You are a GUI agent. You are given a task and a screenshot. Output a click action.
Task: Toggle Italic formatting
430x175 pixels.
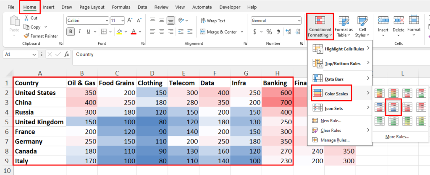click(79, 32)
